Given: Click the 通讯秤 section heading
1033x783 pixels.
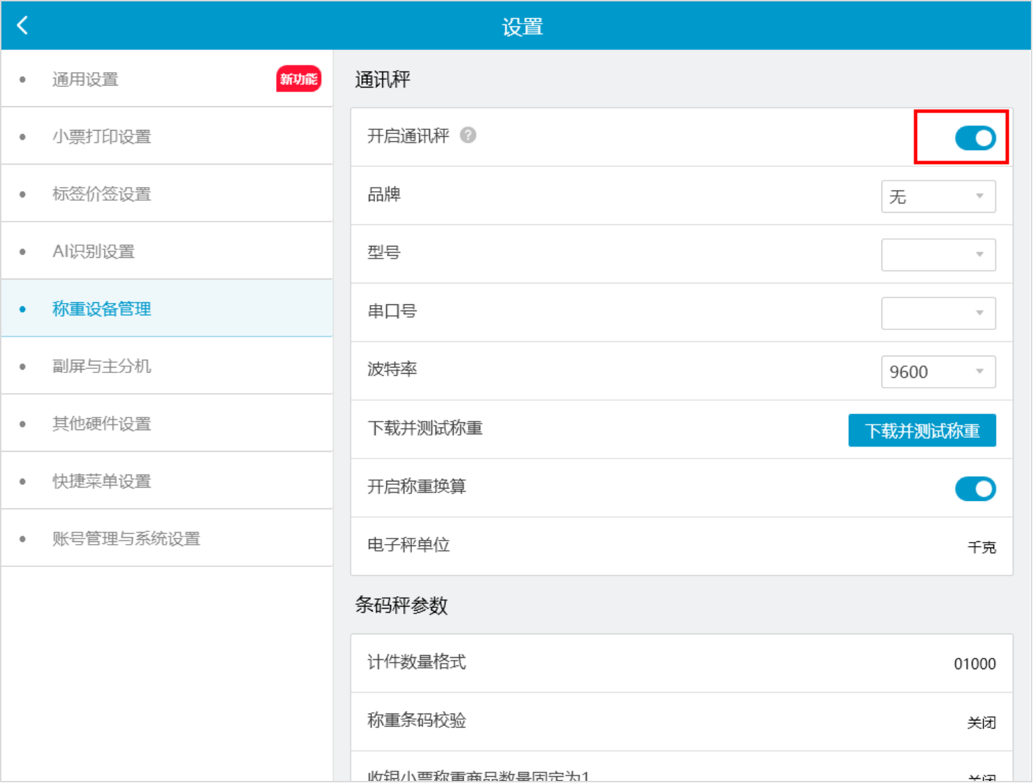Looking at the screenshot, I should (383, 79).
